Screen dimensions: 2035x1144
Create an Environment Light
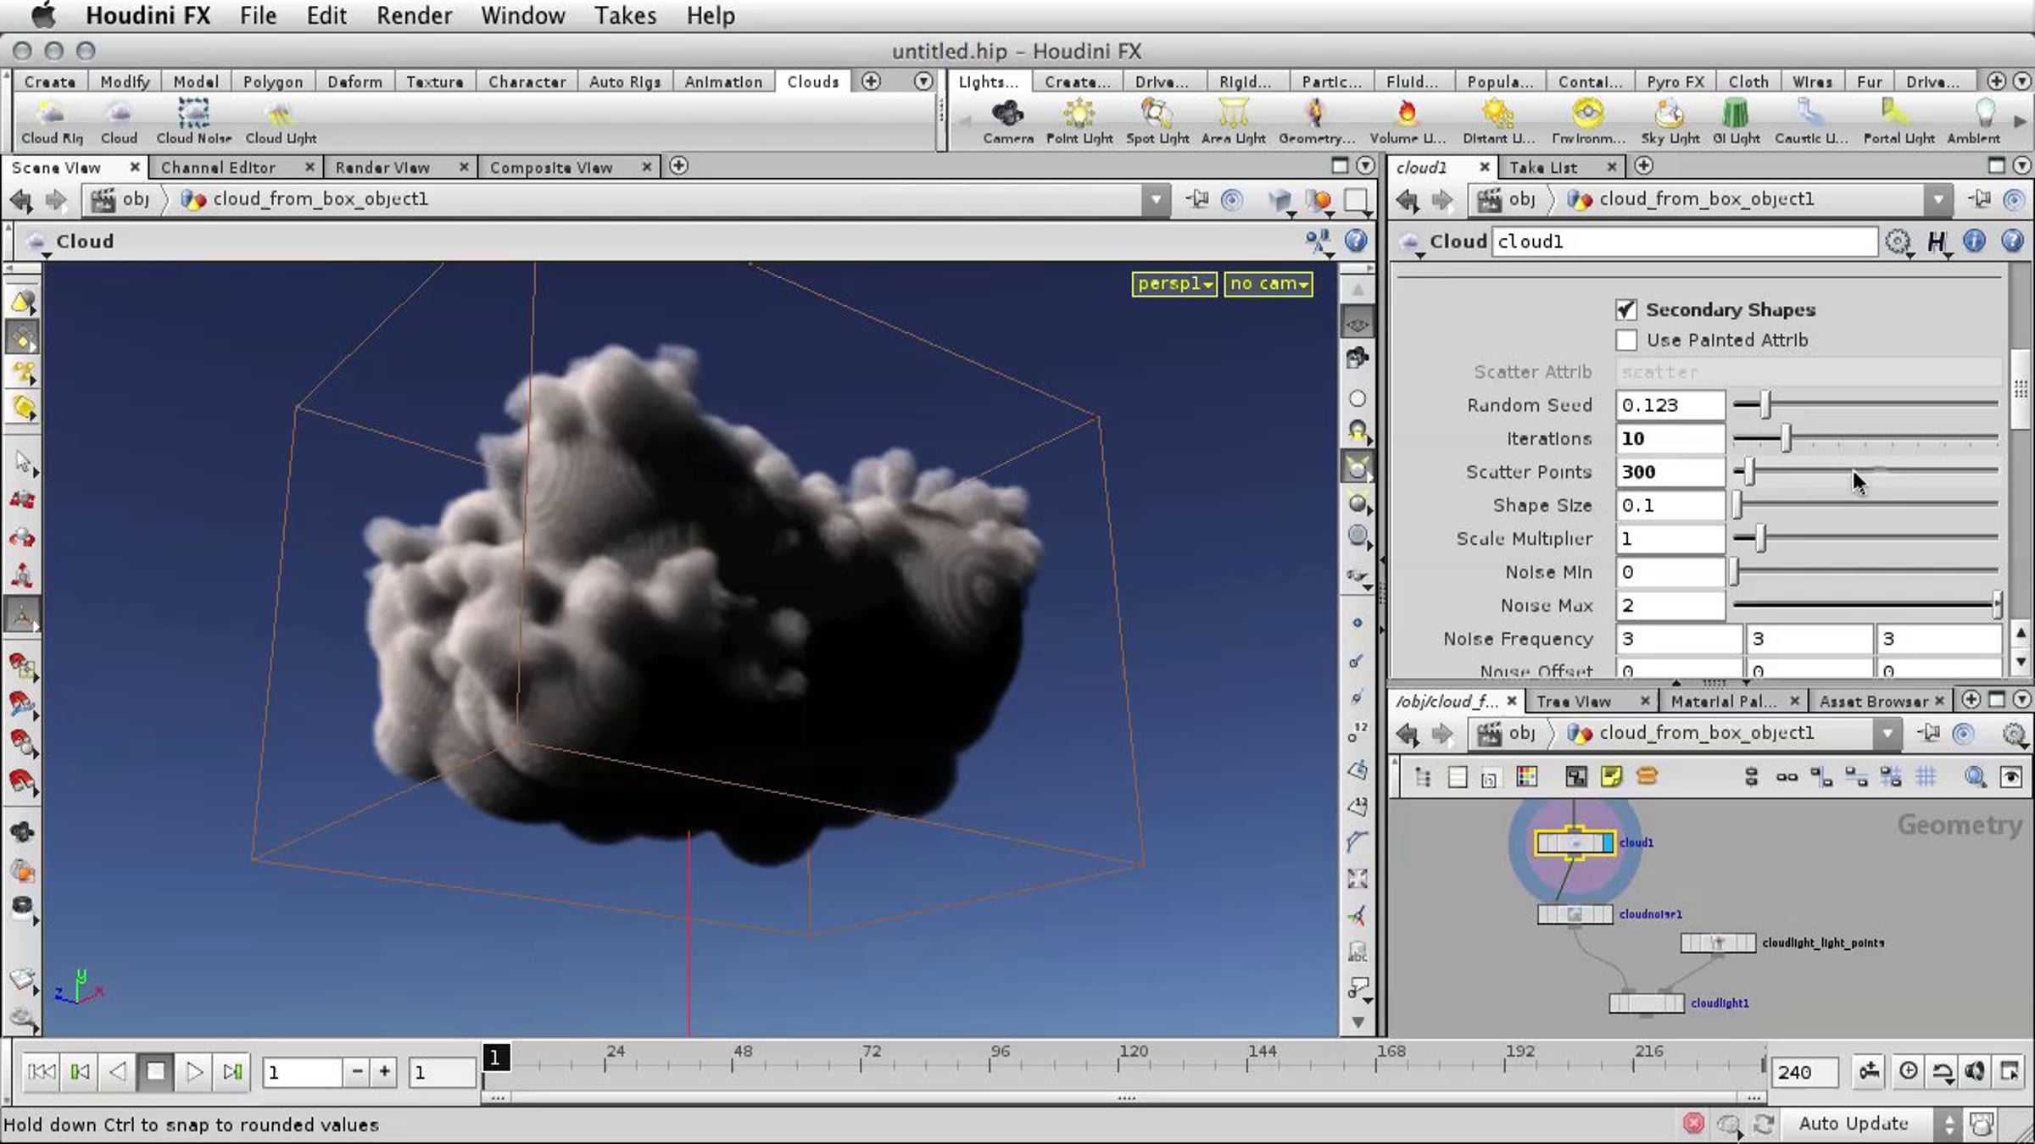pyautogui.click(x=1588, y=121)
